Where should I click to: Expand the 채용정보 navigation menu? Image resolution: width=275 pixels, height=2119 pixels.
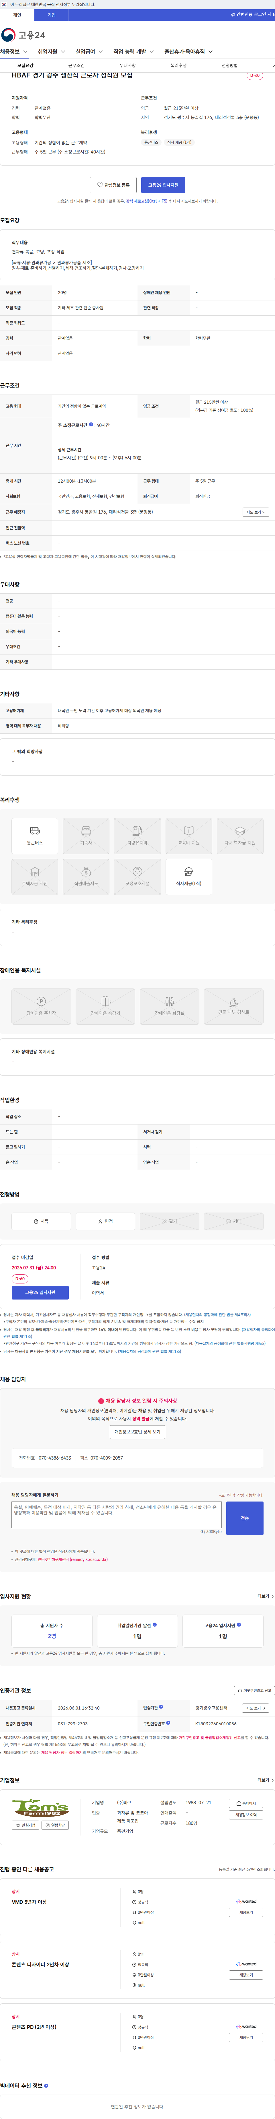coord(14,52)
